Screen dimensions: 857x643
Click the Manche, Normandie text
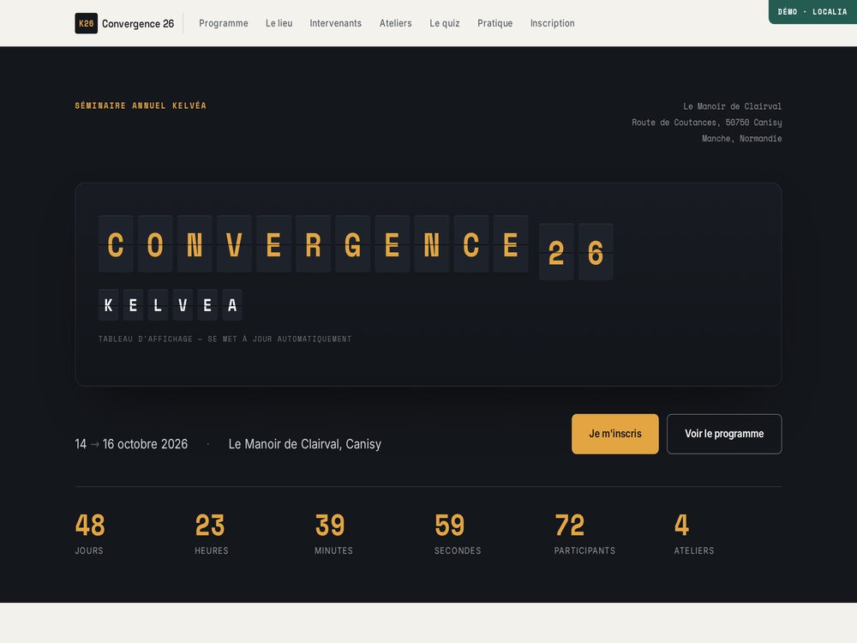(x=741, y=138)
